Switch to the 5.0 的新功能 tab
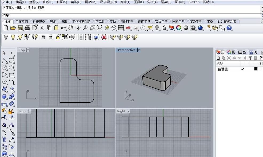Screen dimensions: 263x157 [227, 22]
